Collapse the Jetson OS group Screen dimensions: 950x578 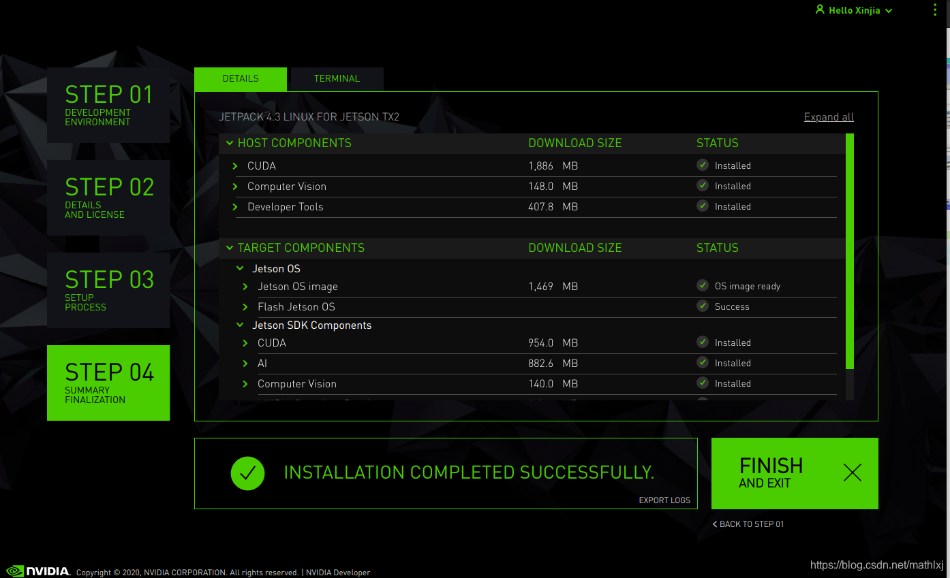240,269
